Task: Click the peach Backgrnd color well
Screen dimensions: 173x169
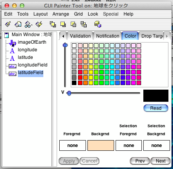Action: coord(101,145)
